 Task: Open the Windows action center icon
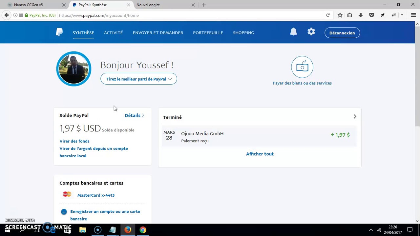410,230
